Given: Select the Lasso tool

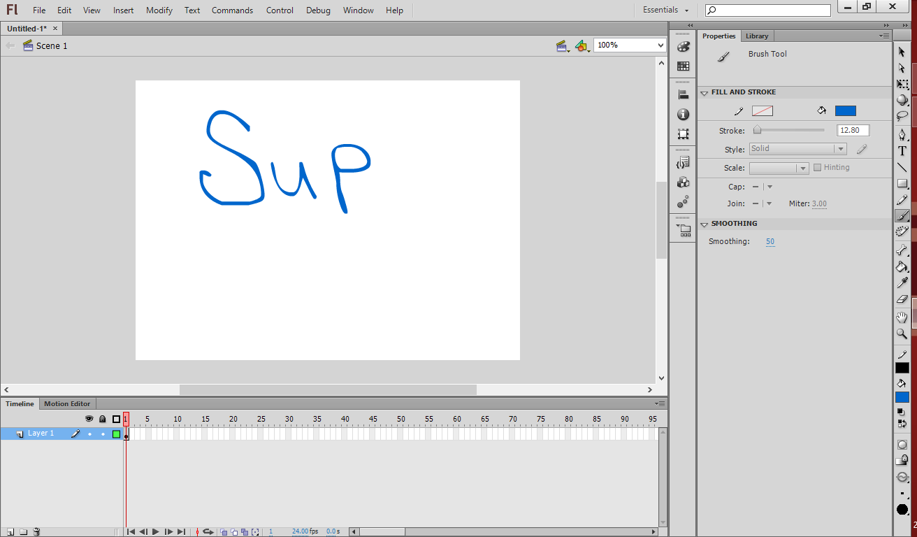Looking at the screenshot, I should [902, 116].
